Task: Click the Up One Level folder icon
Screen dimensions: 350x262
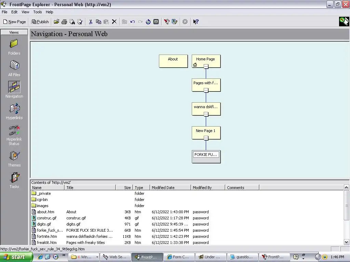Action: point(124,21)
